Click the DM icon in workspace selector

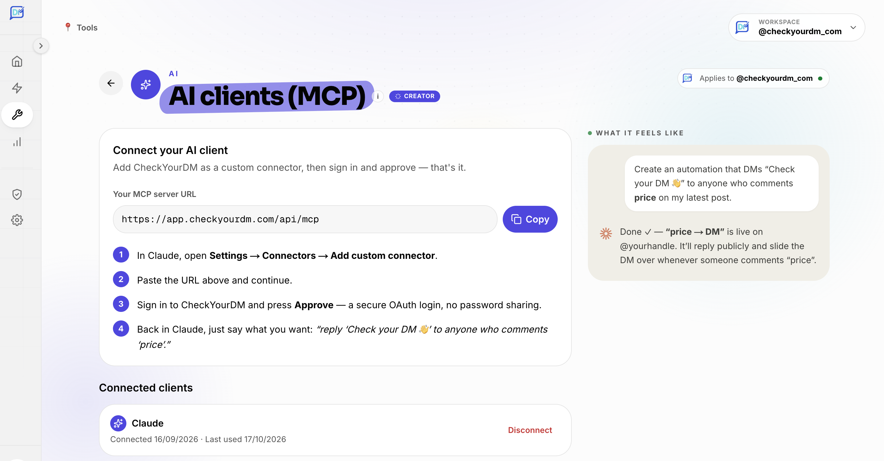click(742, 27)
